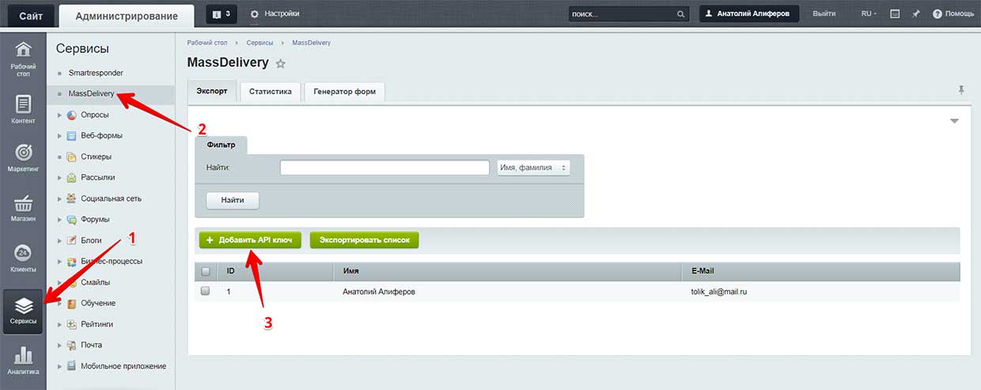981x390 pixels.
Task: Expand the Опросы tree item
Action: [59, 115]
